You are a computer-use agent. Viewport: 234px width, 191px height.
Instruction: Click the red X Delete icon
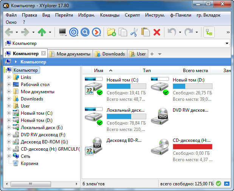[157, 32]
